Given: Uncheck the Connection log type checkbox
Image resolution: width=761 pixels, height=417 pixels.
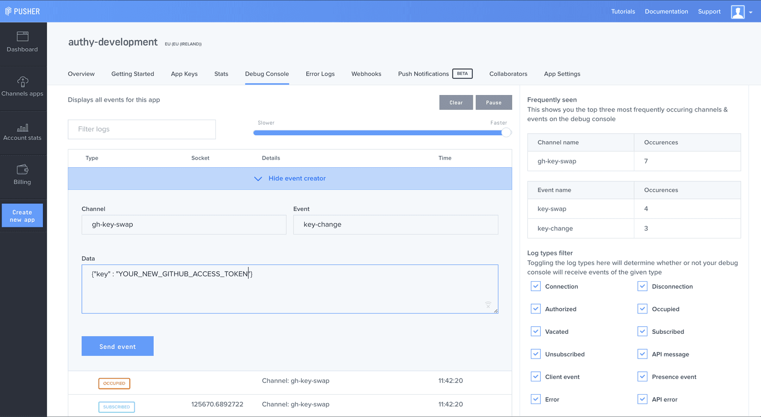Looking at the screenshot, I should [x=536, y=286].
